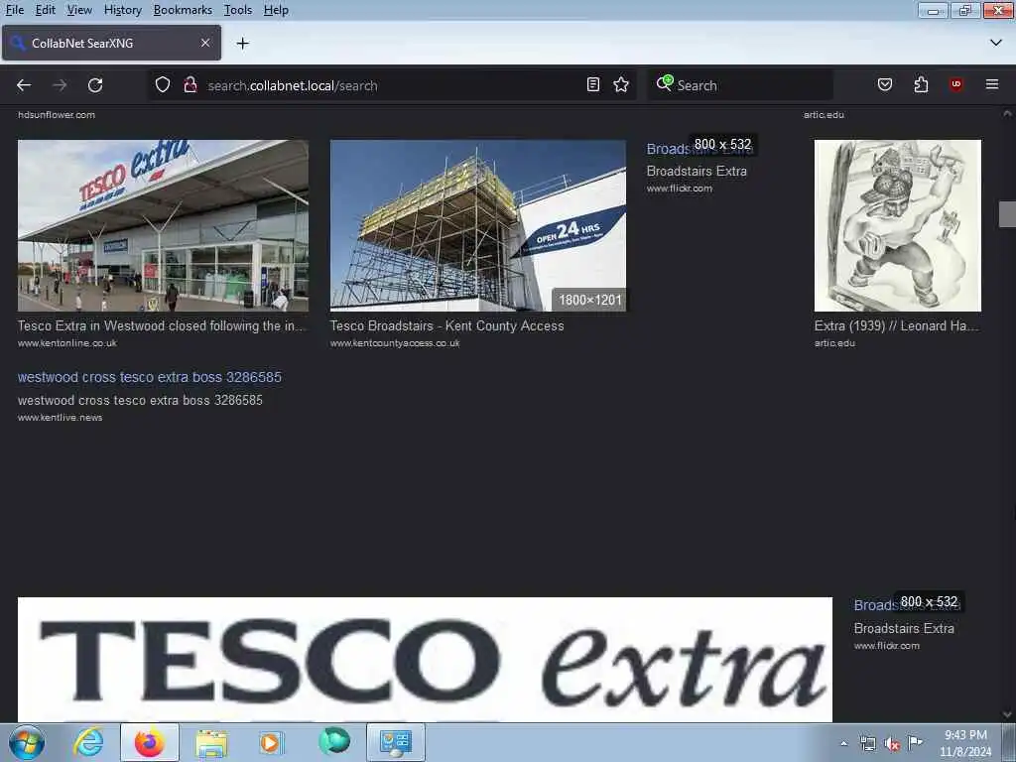Open the Edit menu
1016x762 pixels.
(x=45, y=10)
